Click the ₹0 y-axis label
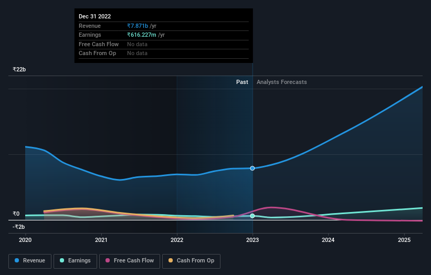 [x=16, y=214]
